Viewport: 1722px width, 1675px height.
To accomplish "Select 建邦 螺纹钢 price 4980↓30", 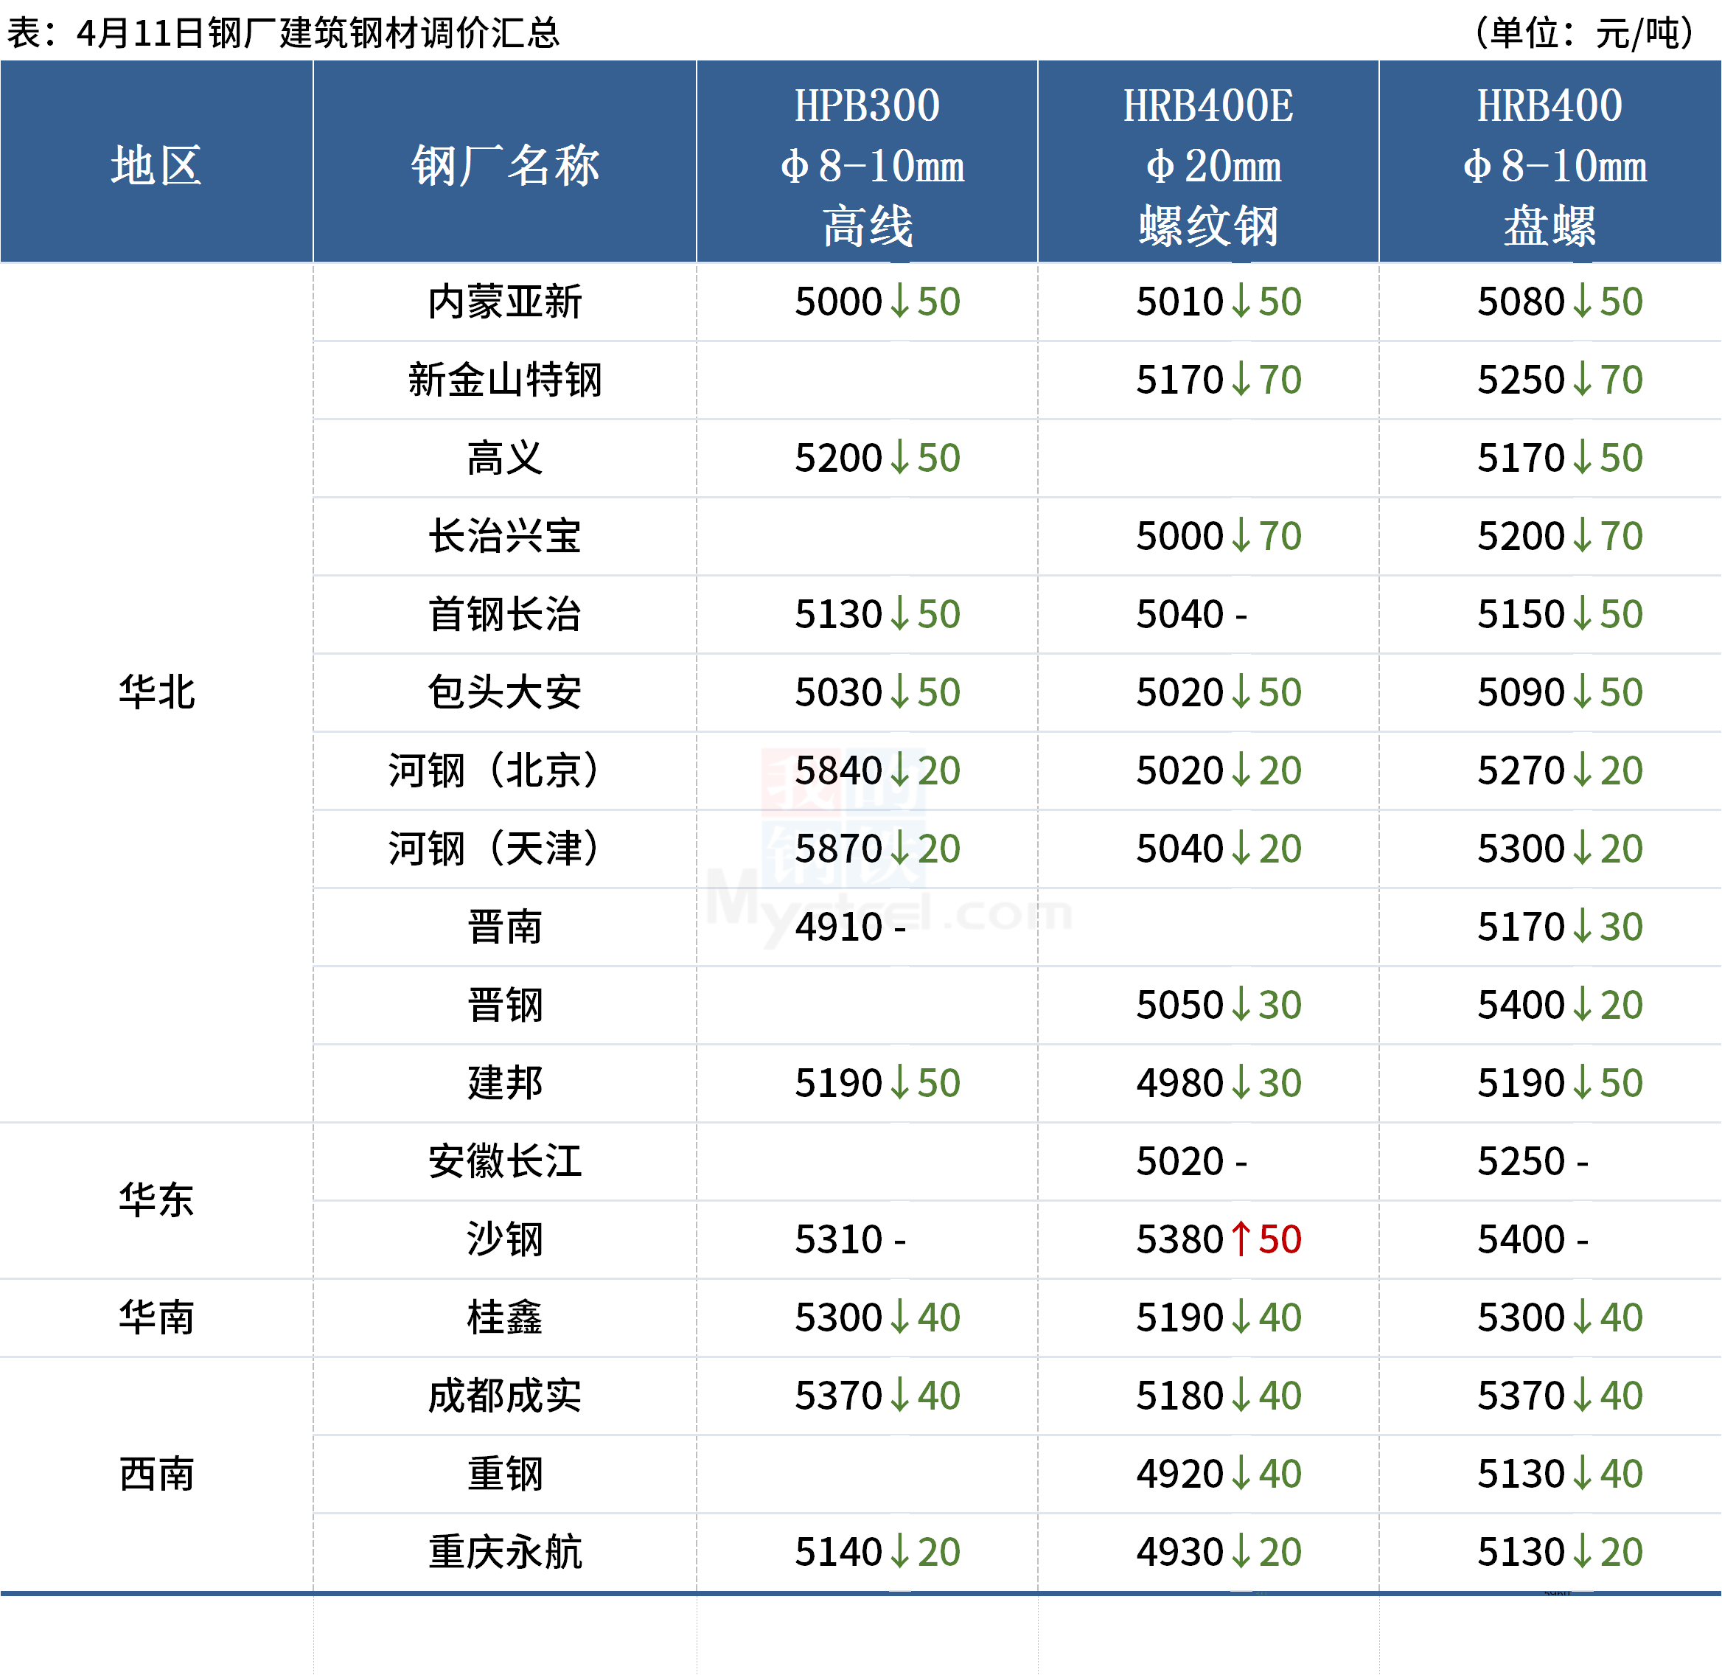I will (x=1219, y=1083).
